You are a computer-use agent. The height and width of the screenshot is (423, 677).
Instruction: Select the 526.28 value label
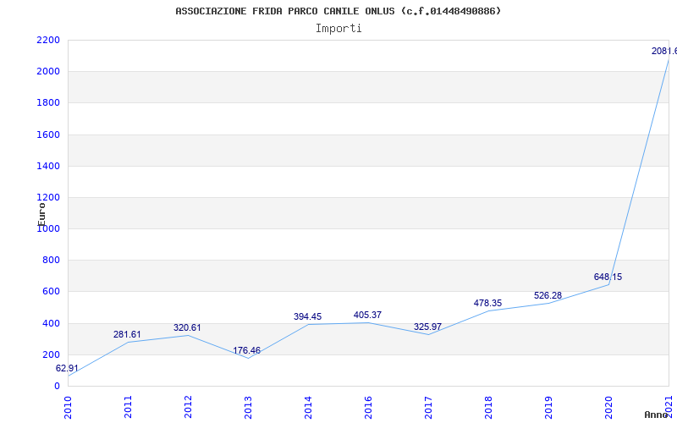click(548, 295)
